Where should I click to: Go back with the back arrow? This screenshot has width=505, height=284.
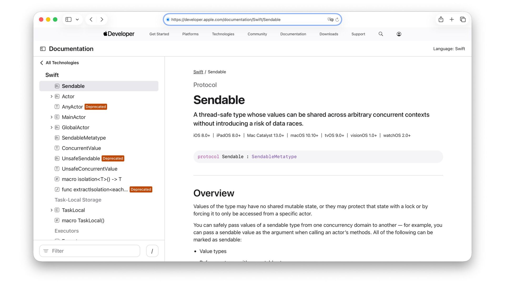[x=91, y=19]
